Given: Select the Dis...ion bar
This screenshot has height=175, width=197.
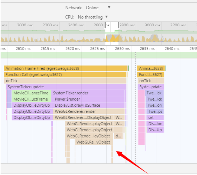Looking at the screenshot, I should tap(155, 124).
